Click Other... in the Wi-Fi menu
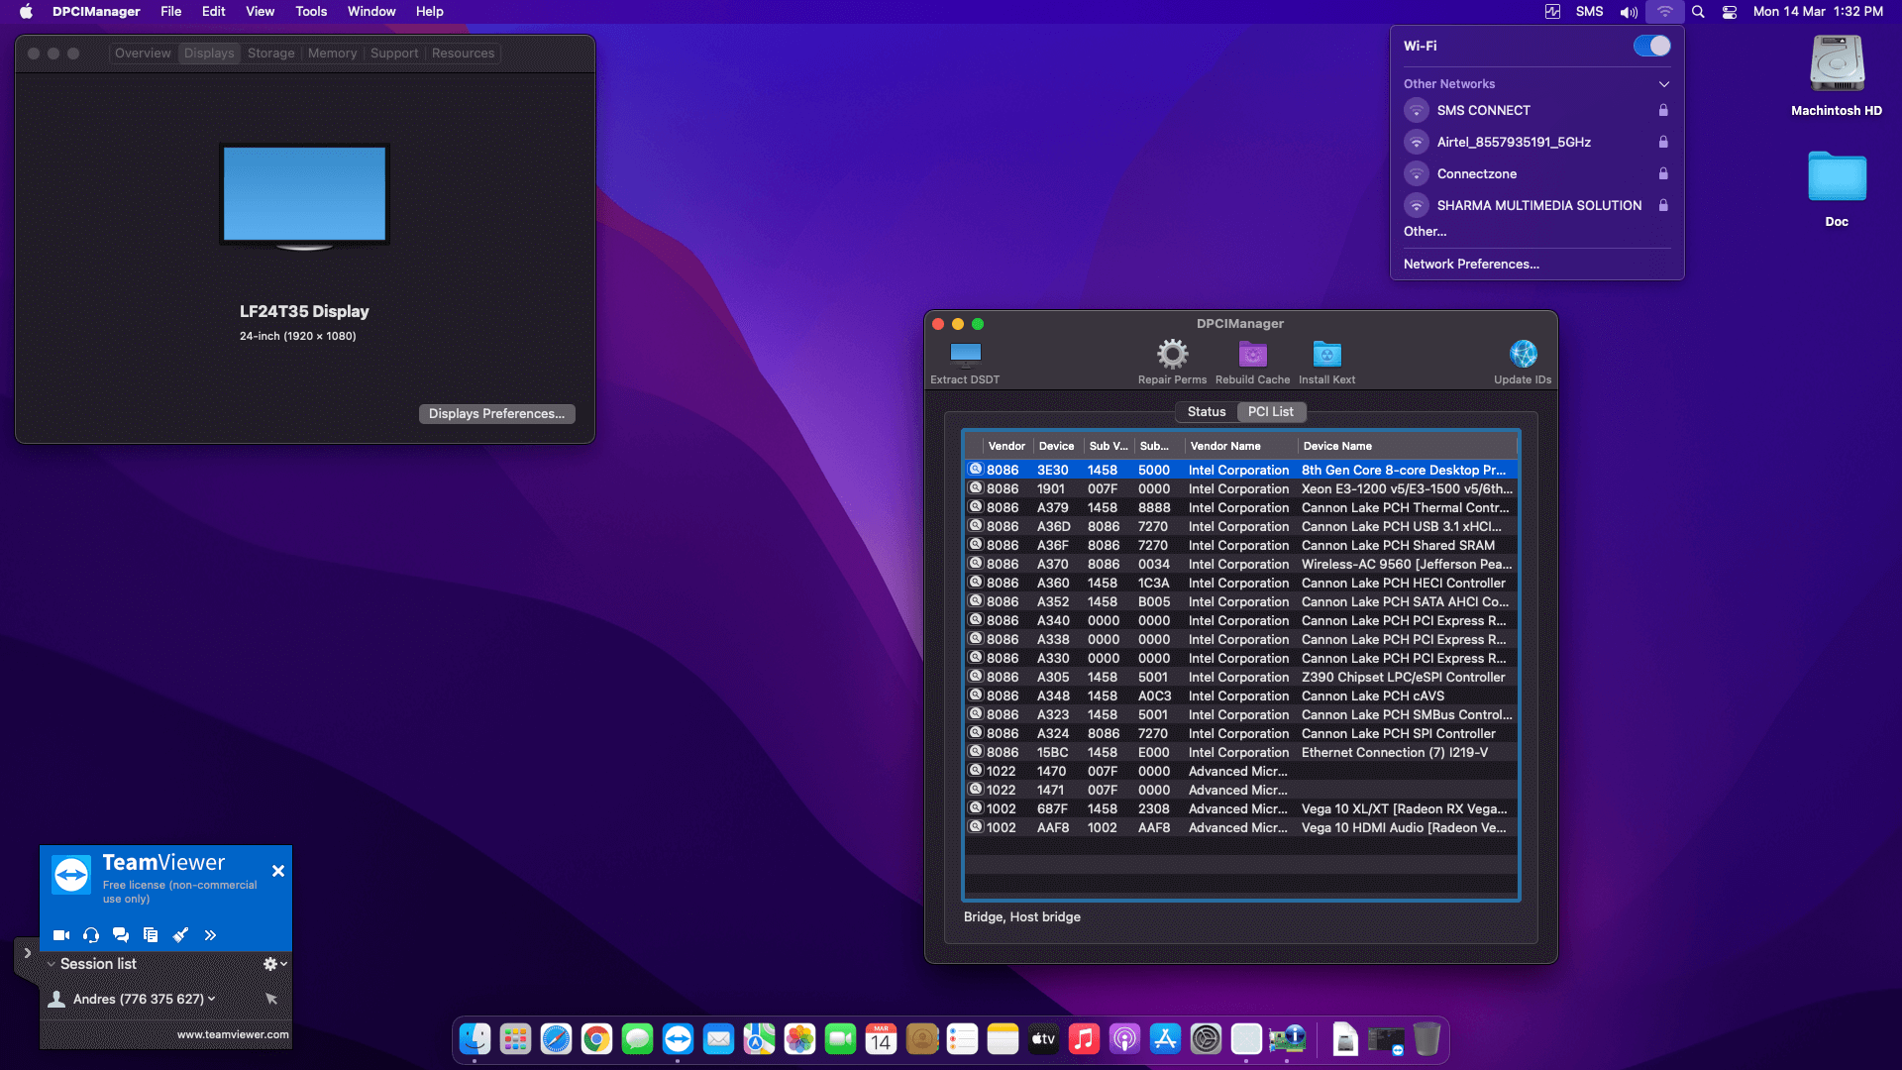1902x1070 pixels. (1425, 232)
